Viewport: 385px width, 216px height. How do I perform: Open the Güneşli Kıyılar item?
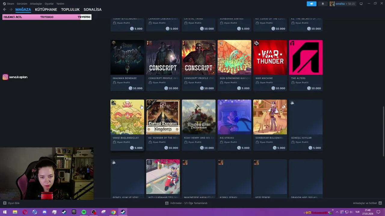[306, 125]
